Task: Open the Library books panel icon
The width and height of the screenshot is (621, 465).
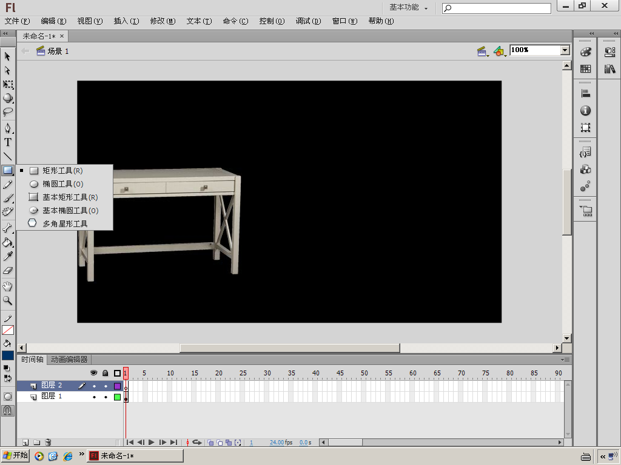Action: click(x=609, y=69)
